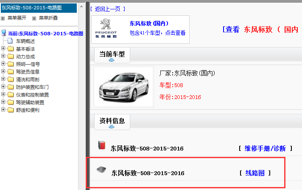Click the 厂家:东风标致(国内) text
The height and width of the screenshot is (190, 302).
187,73
